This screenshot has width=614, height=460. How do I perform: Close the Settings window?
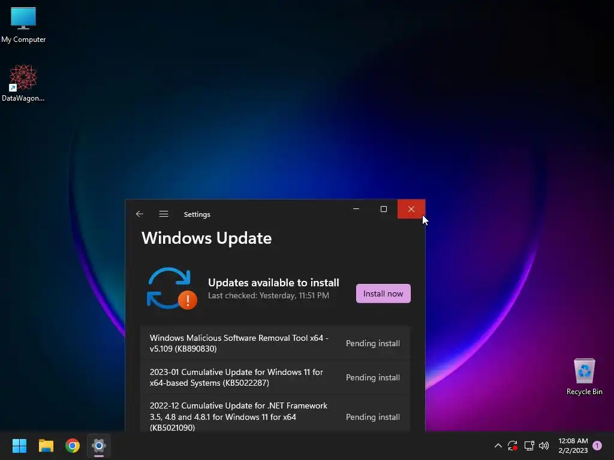coord(411,209)
